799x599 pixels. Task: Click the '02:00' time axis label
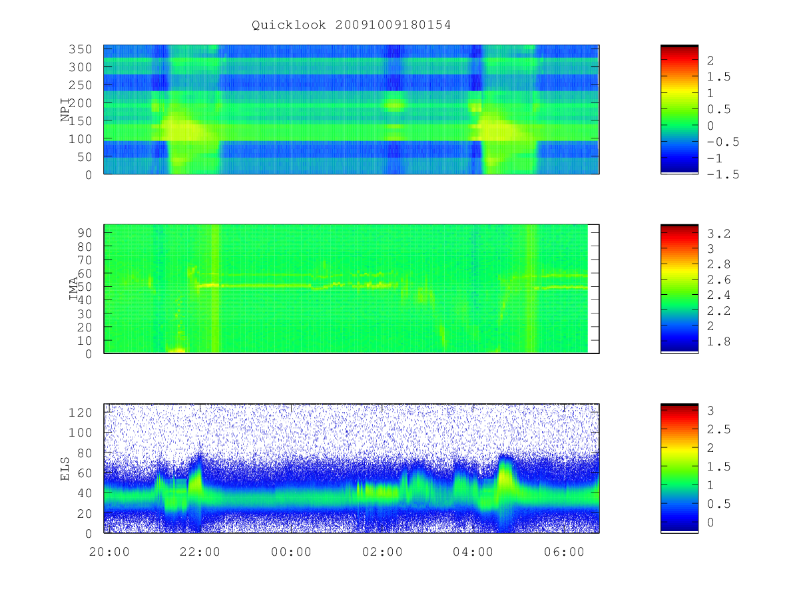pos(382,552)
